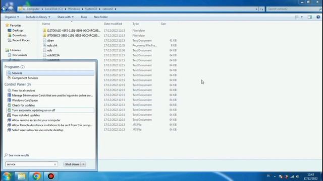Click the volume tray icon
Image resolution: width=323 pixels, height=181 pixels.
(x=297, y=176)
